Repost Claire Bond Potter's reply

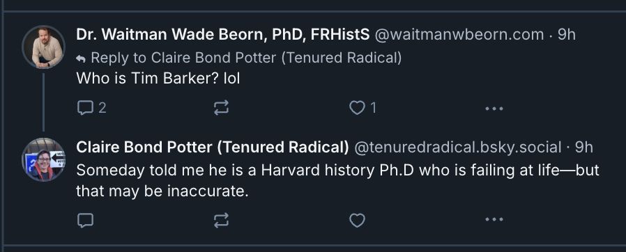(222, 220)
